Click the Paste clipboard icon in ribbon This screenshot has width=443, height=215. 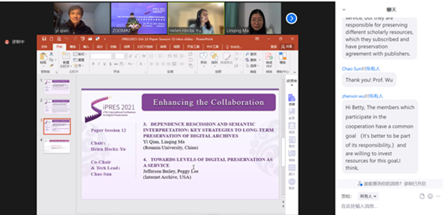[43, 56]
